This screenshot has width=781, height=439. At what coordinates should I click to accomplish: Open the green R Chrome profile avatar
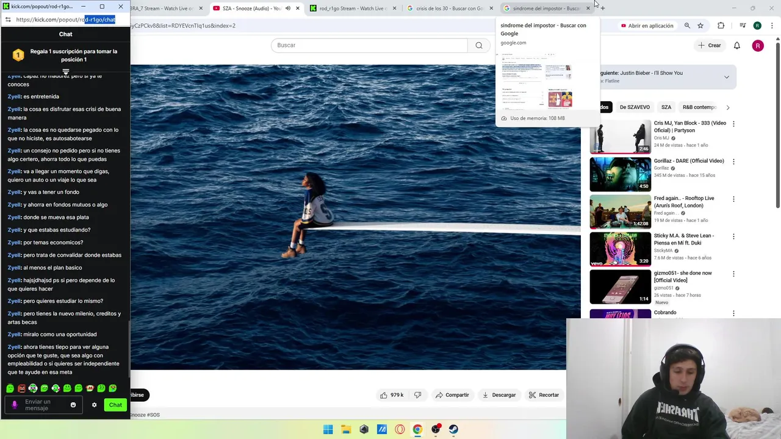pyautogui.click(x=757, y=26)
